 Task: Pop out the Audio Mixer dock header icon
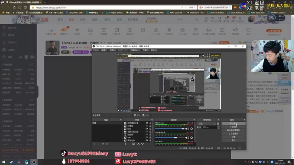pos(194,120)
